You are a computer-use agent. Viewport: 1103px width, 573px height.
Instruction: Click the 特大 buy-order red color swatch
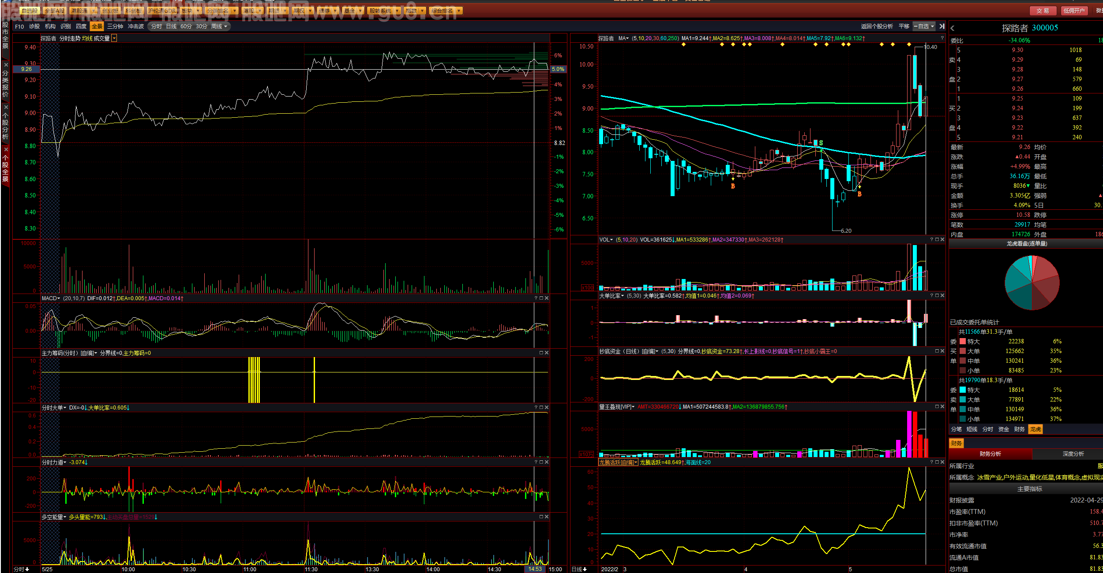click(x=963, y=342)
